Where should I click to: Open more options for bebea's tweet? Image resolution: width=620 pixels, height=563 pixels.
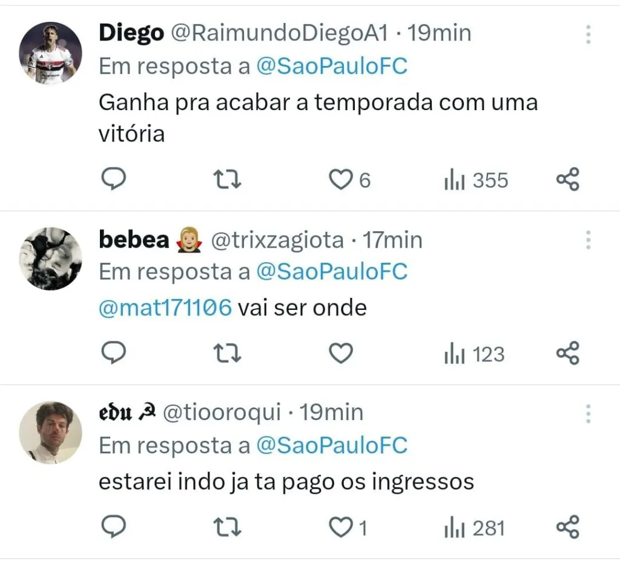point(588,240)
